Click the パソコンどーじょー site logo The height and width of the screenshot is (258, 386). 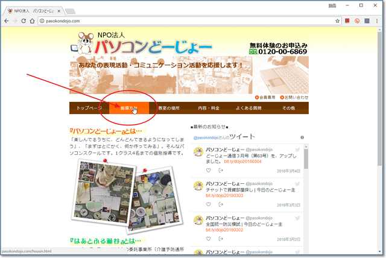tap(153, 48)
